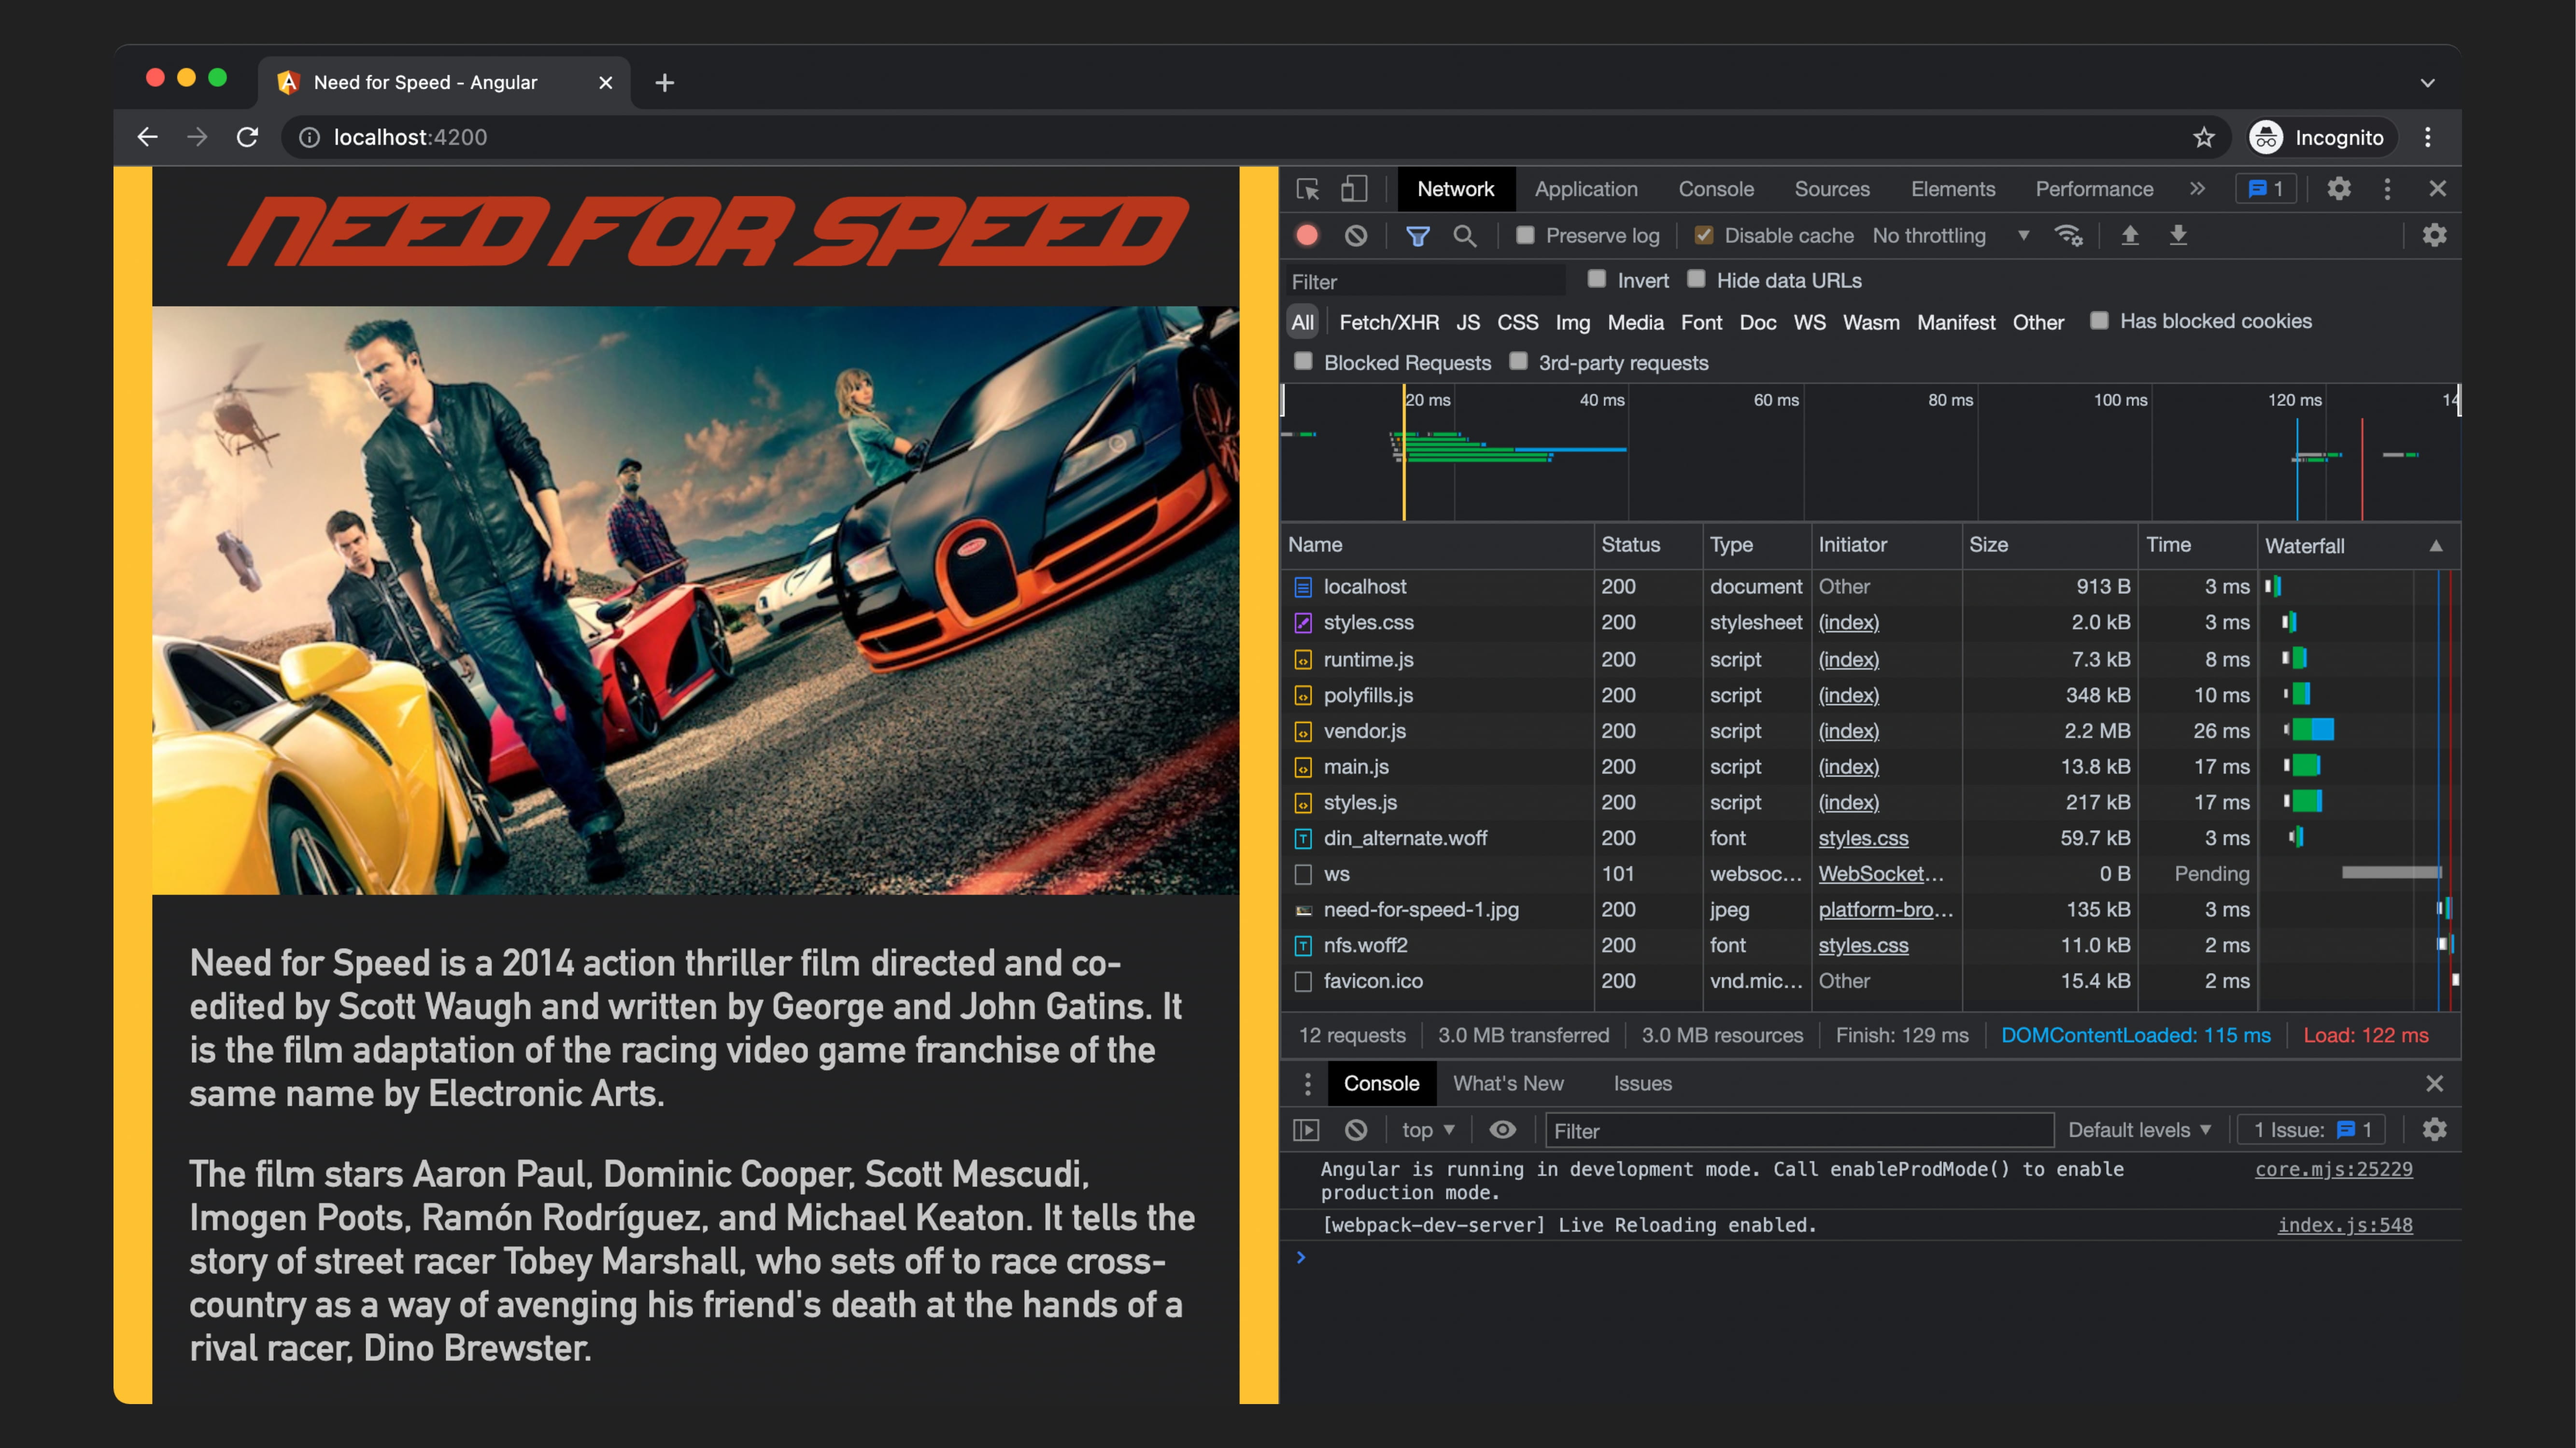Filter requests by Img type
Viewport: 2576px width, 1448px height.
pos(1572,322)
